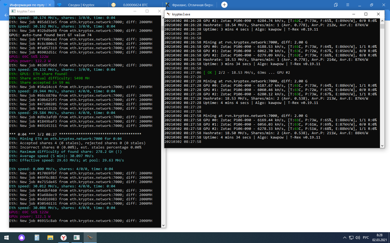
Task: Select 'Uptime: 3 mins 4 secs' line
Action: (x=241, y=29)
